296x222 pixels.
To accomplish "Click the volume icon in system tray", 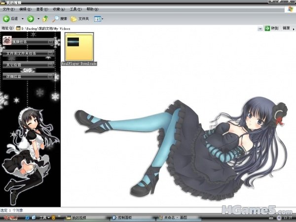I will (279, 218).
